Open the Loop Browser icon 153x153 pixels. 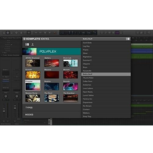click(145, 33)
